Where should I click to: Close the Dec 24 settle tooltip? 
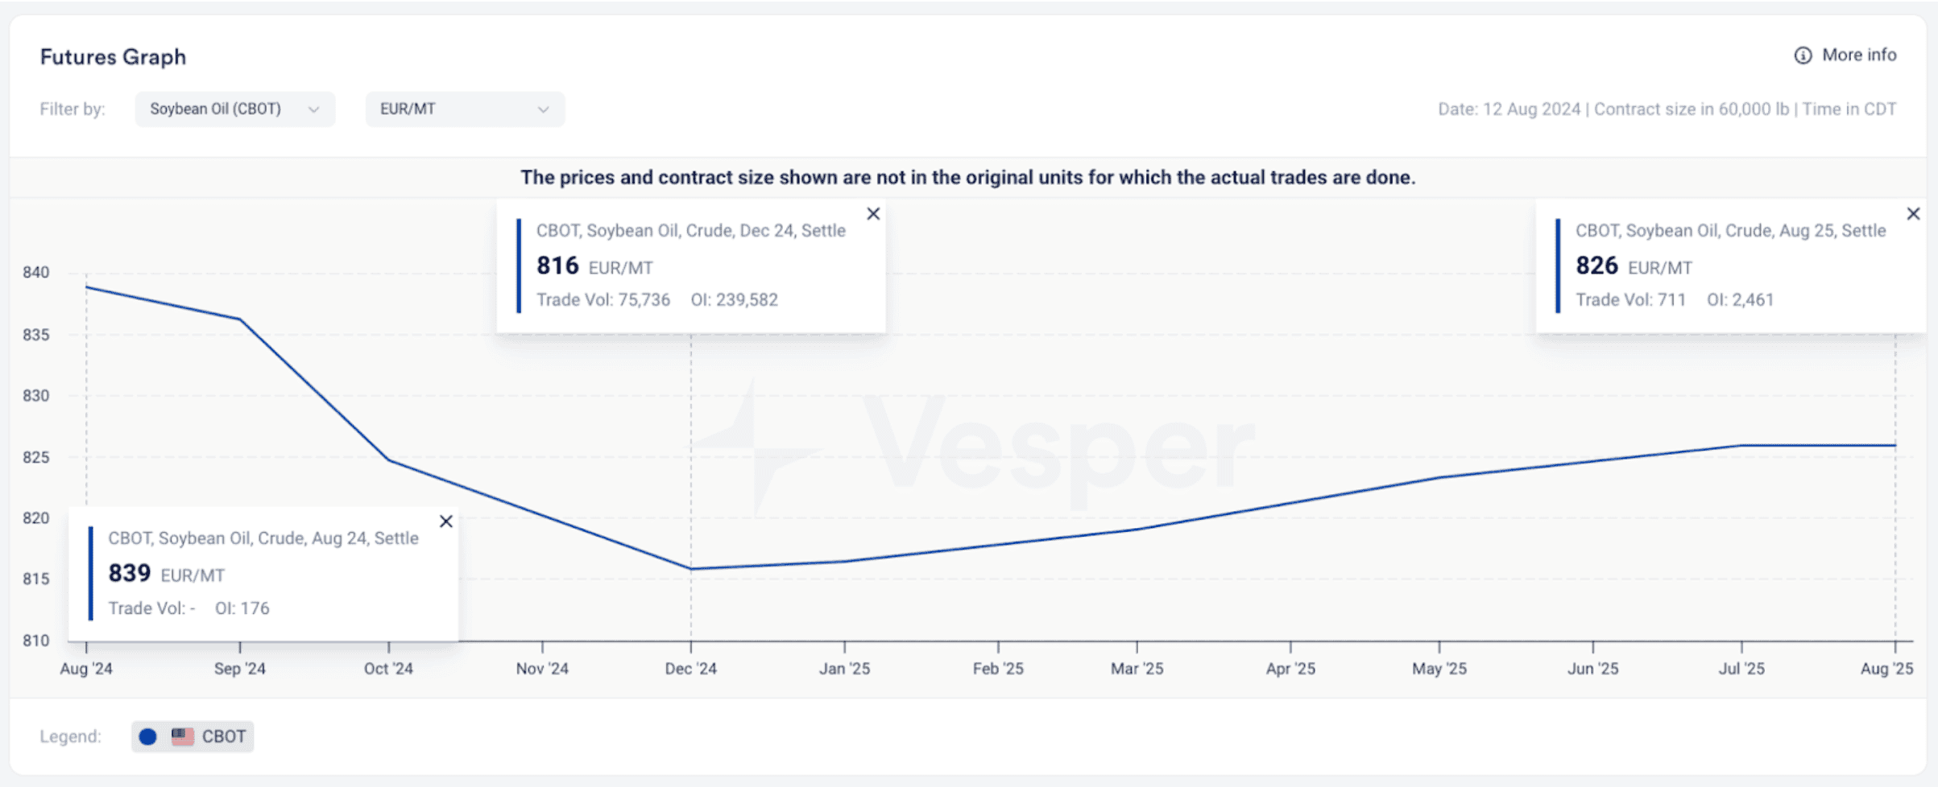873,214
